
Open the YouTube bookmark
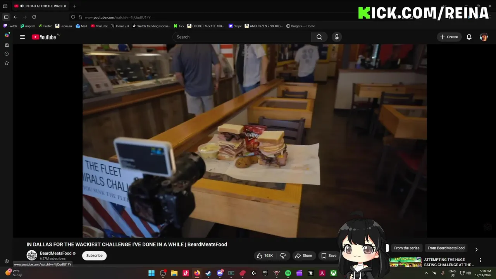tap(99, 26)
